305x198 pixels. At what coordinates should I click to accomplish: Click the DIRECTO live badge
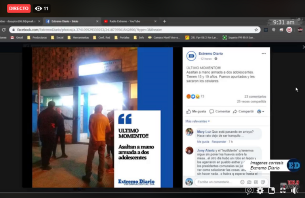19,8
